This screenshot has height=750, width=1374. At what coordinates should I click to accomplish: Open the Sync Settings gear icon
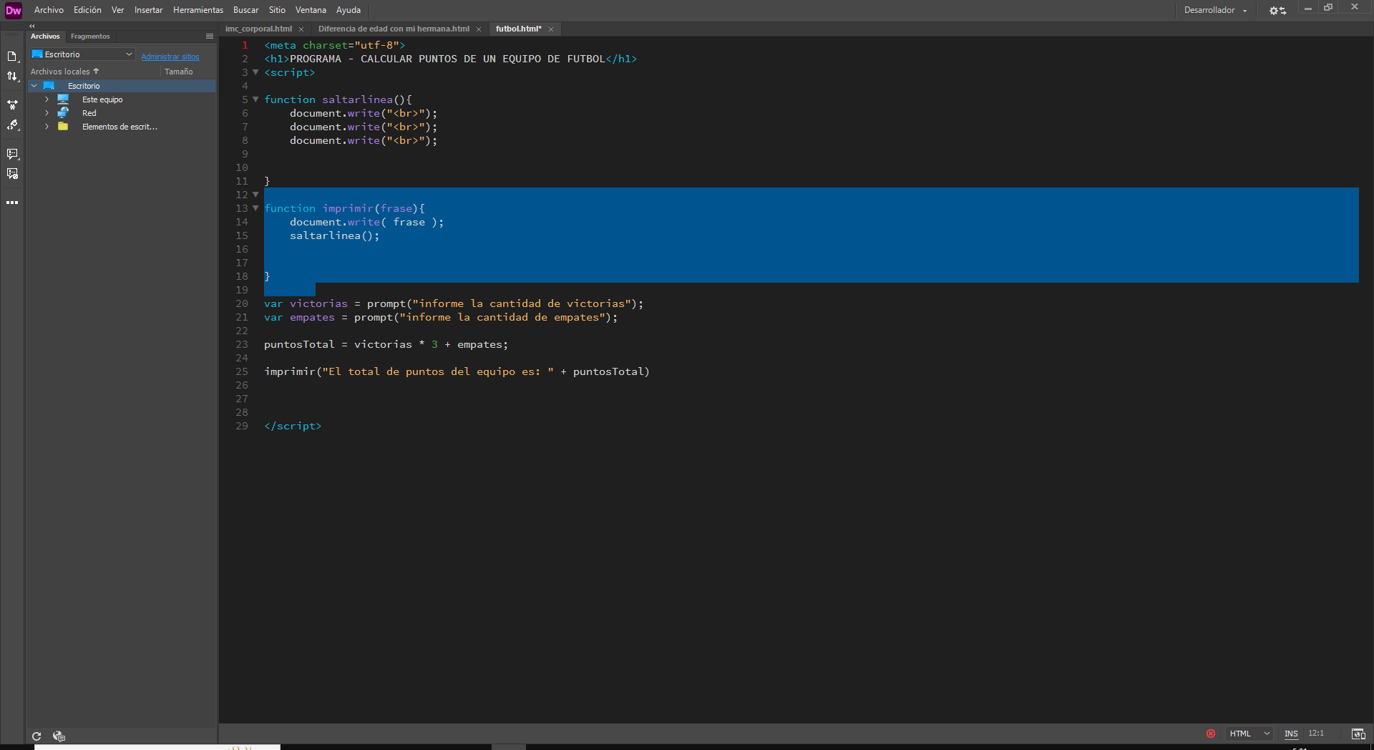click(1277, 10)
